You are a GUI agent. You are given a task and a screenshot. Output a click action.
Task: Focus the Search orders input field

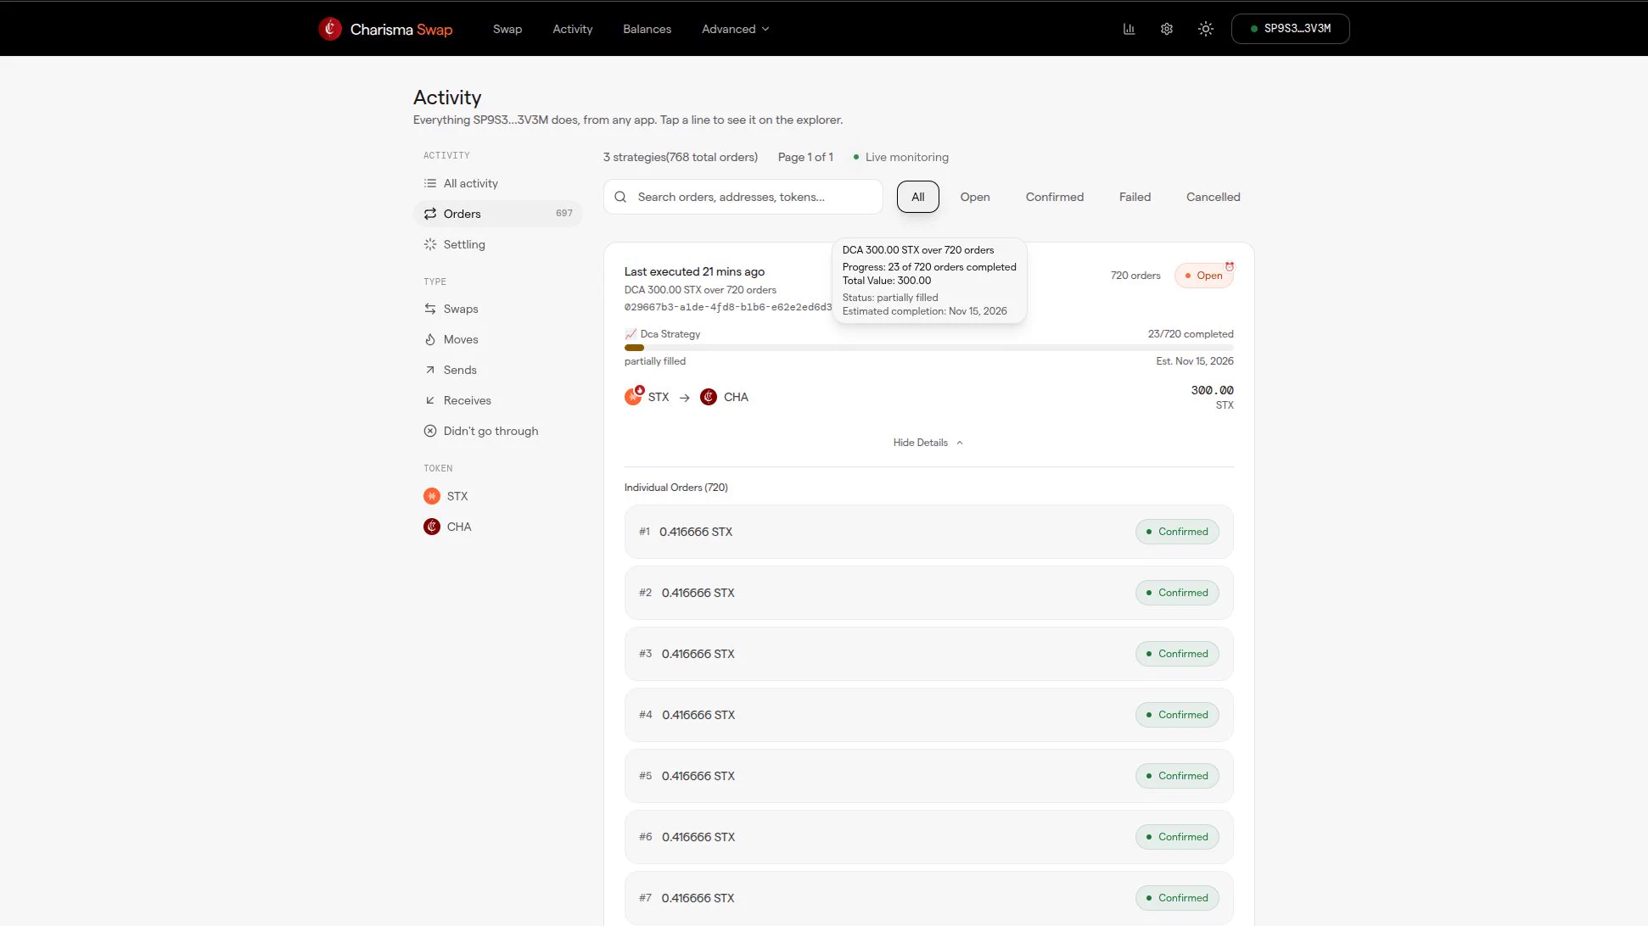tap(743, 197)
